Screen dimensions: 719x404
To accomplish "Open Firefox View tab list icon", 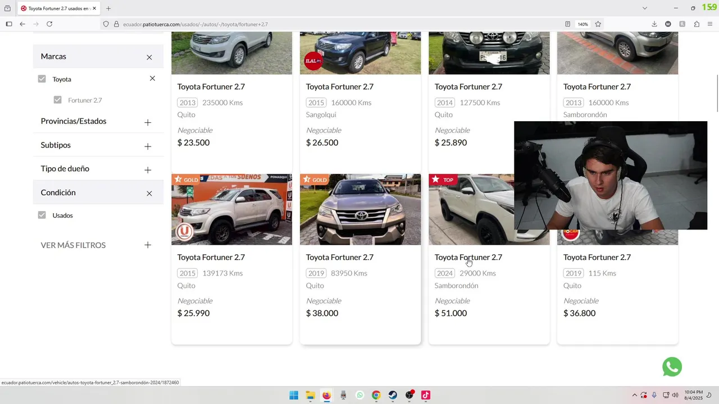I will [7, 8].
